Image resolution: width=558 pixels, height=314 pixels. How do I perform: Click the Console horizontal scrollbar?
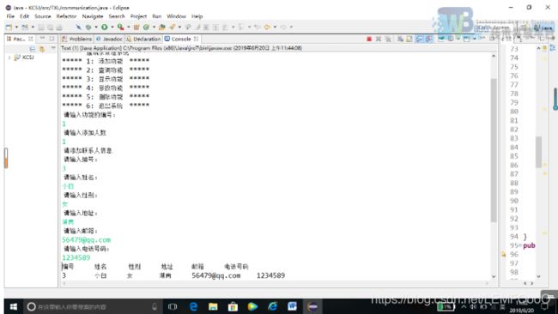pos(276,283)
